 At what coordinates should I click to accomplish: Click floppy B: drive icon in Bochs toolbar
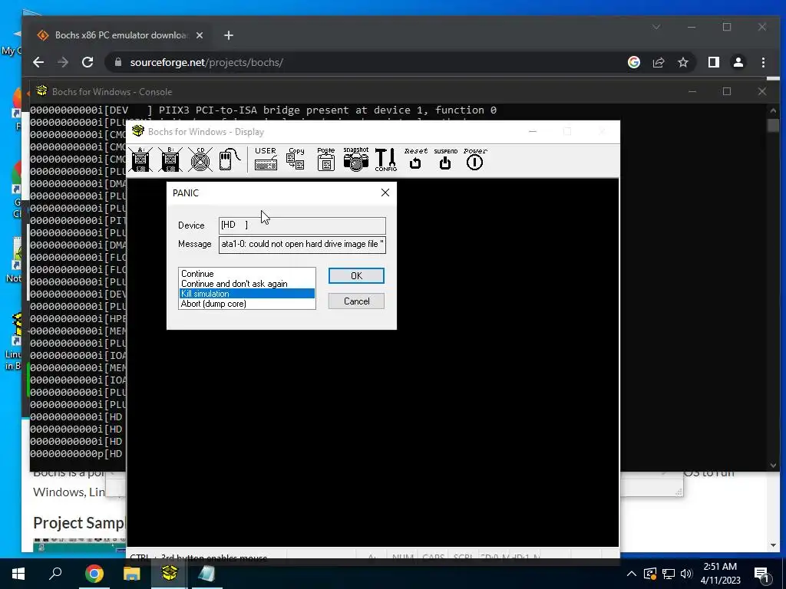[170, 160]
